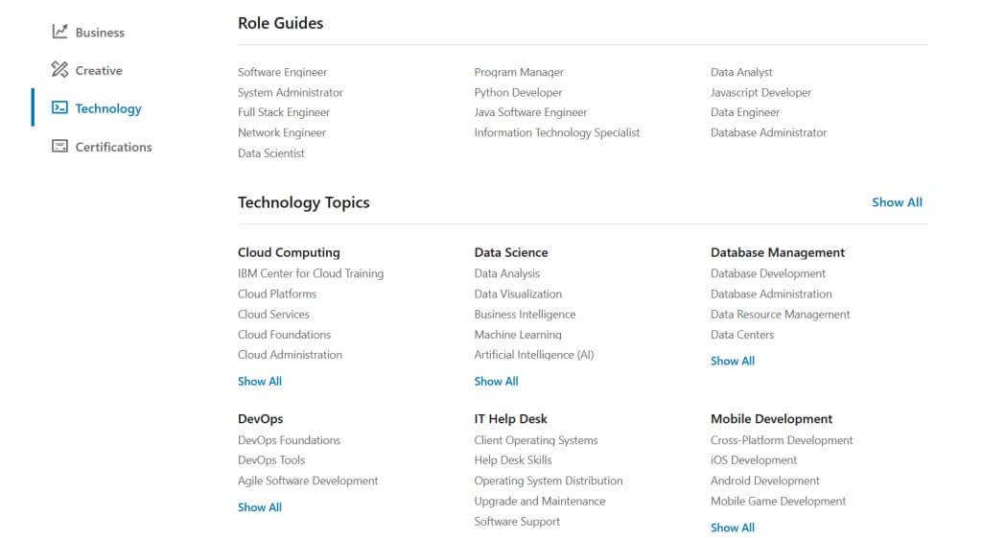Open the Business category tab
Viewport: 982px width, 540px height.
click(100, 33)
